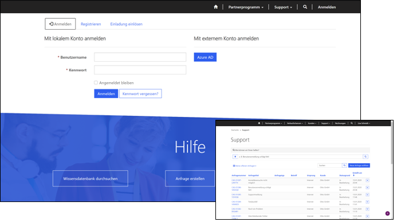Open the case number link for Anmeldeversuche nicht möglich
The image size is (397, 222).
[x=236, y=181]
